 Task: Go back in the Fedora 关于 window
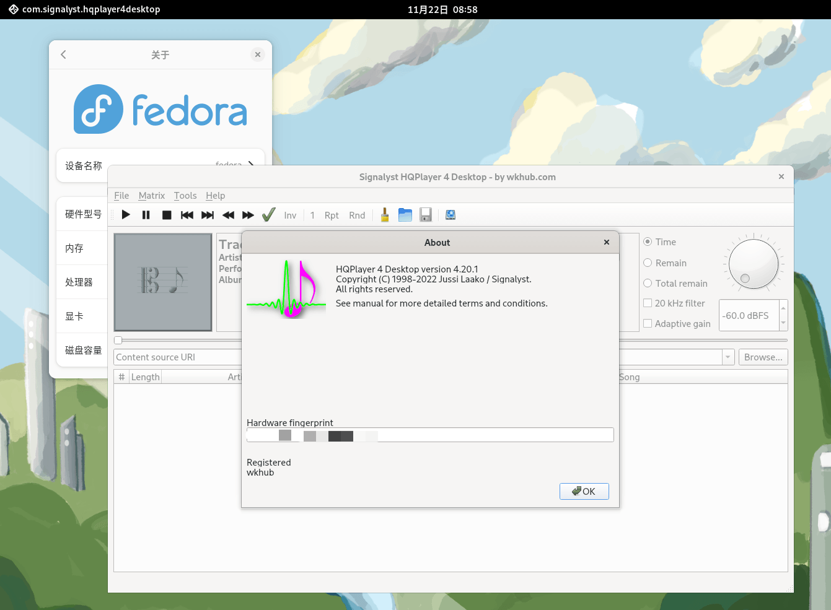pos(63,54)
